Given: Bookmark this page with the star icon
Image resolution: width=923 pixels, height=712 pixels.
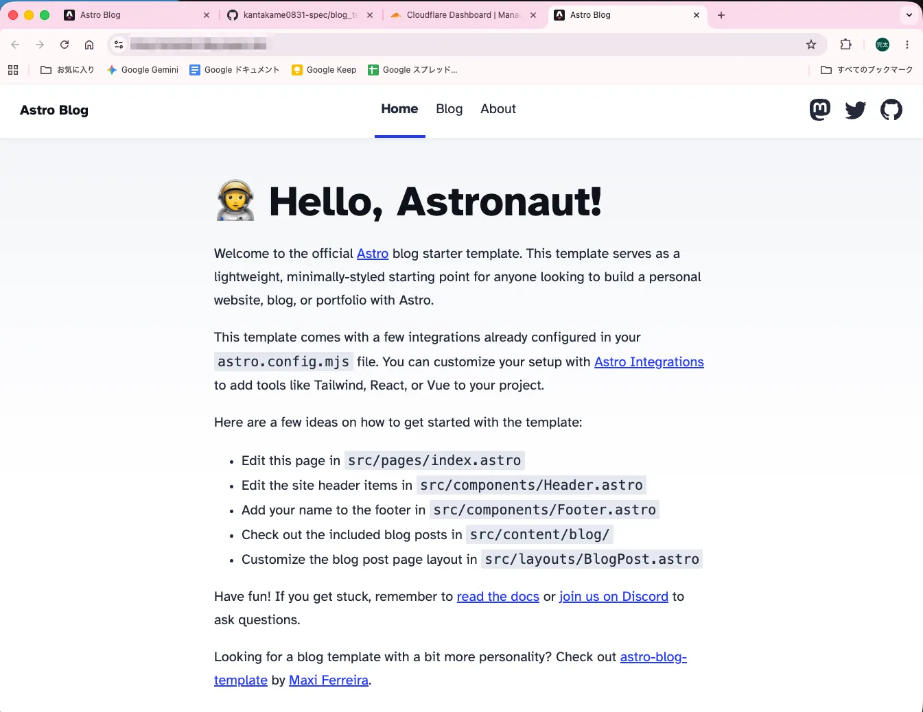Looking at the screenshot, I should tap(811, 45).
